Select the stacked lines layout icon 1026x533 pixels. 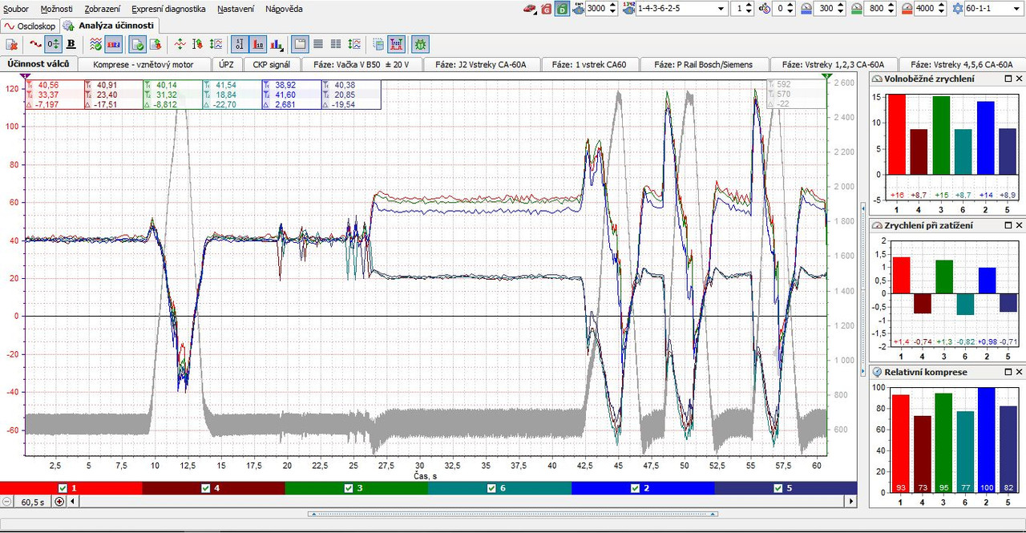coord(318,44)
